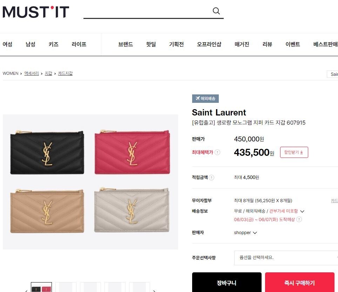Add item with 장바구니 button

(x=227, y=282)
